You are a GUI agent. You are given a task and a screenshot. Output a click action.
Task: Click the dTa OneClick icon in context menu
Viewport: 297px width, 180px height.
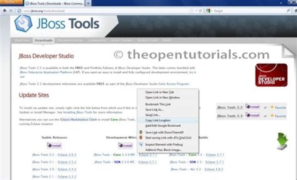pyautogui.click(x=141, y=137)
